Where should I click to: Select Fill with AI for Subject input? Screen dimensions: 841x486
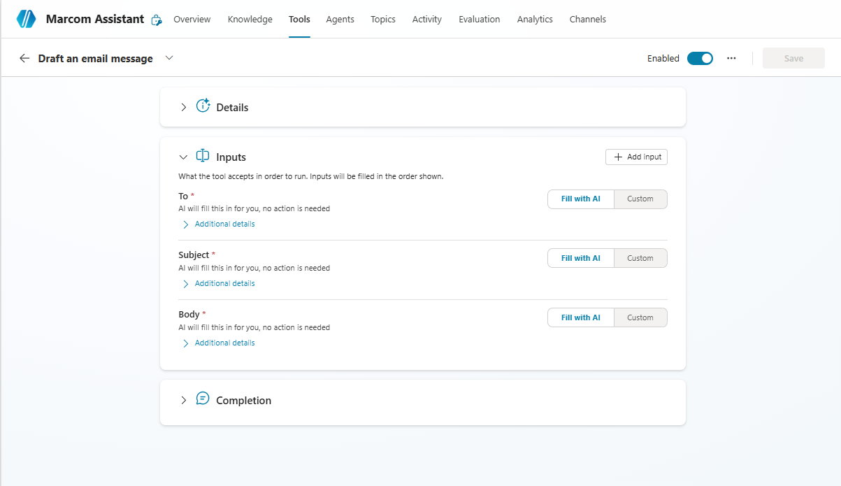coord(580,258)
